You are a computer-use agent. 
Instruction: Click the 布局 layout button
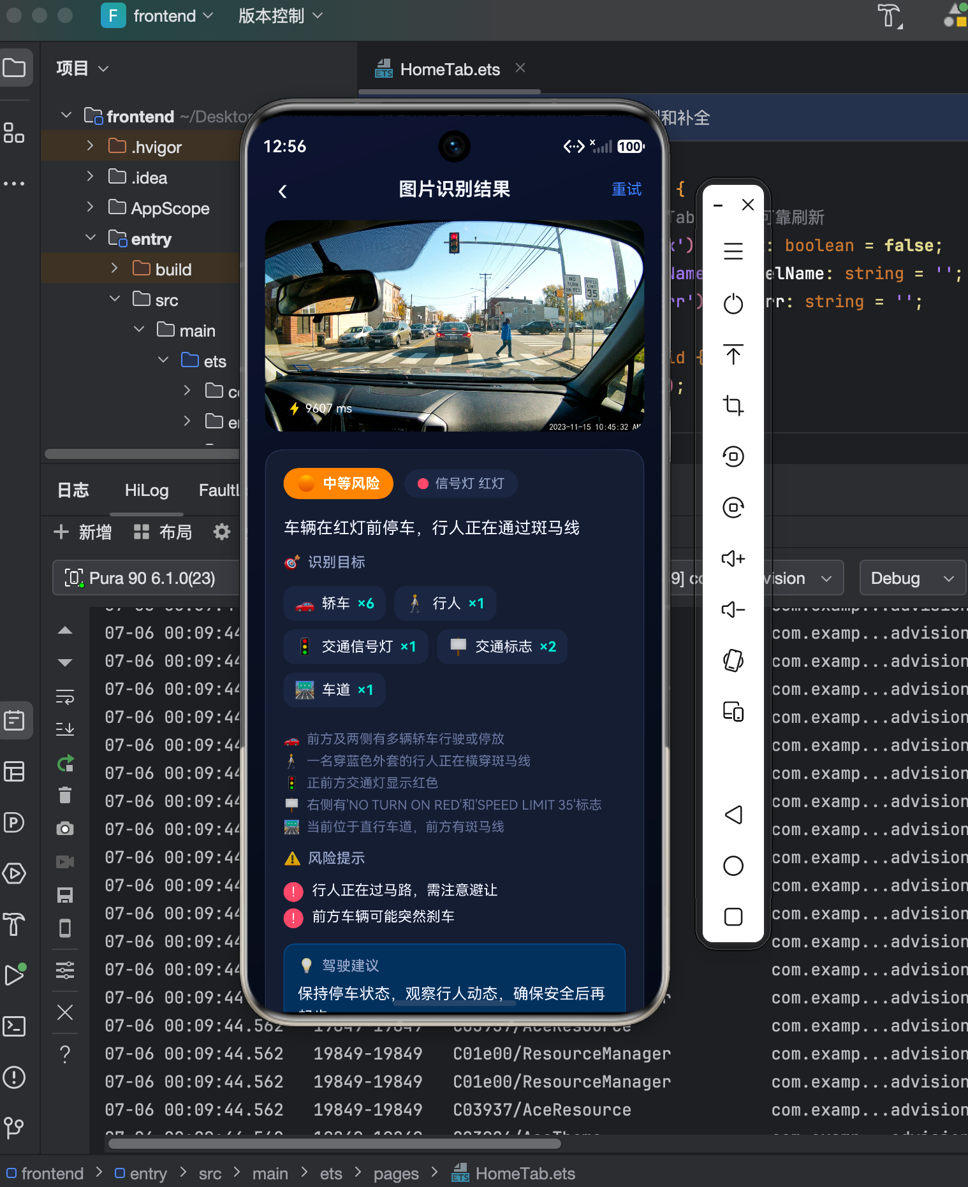click(163, 532)
